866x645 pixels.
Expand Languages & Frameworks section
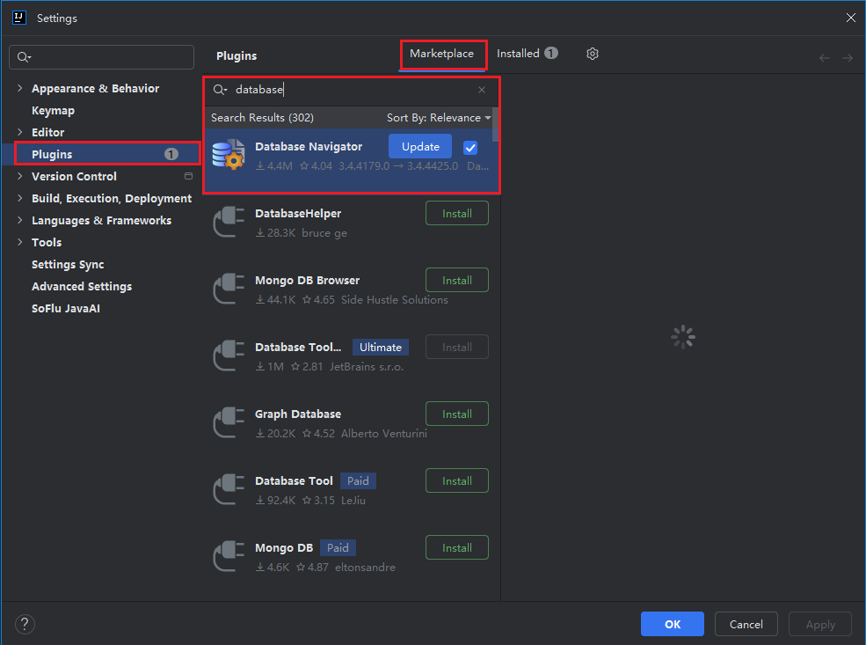click(x=20, y=220)
